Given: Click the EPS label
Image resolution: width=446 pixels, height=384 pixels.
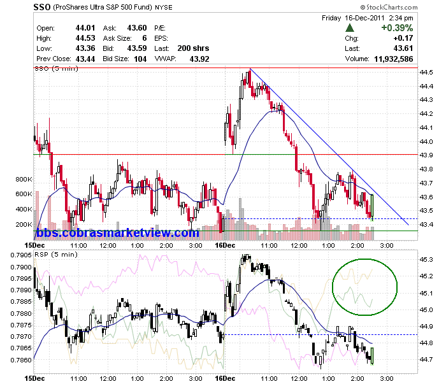Looking at the screenshot, I should click(161, 38).
